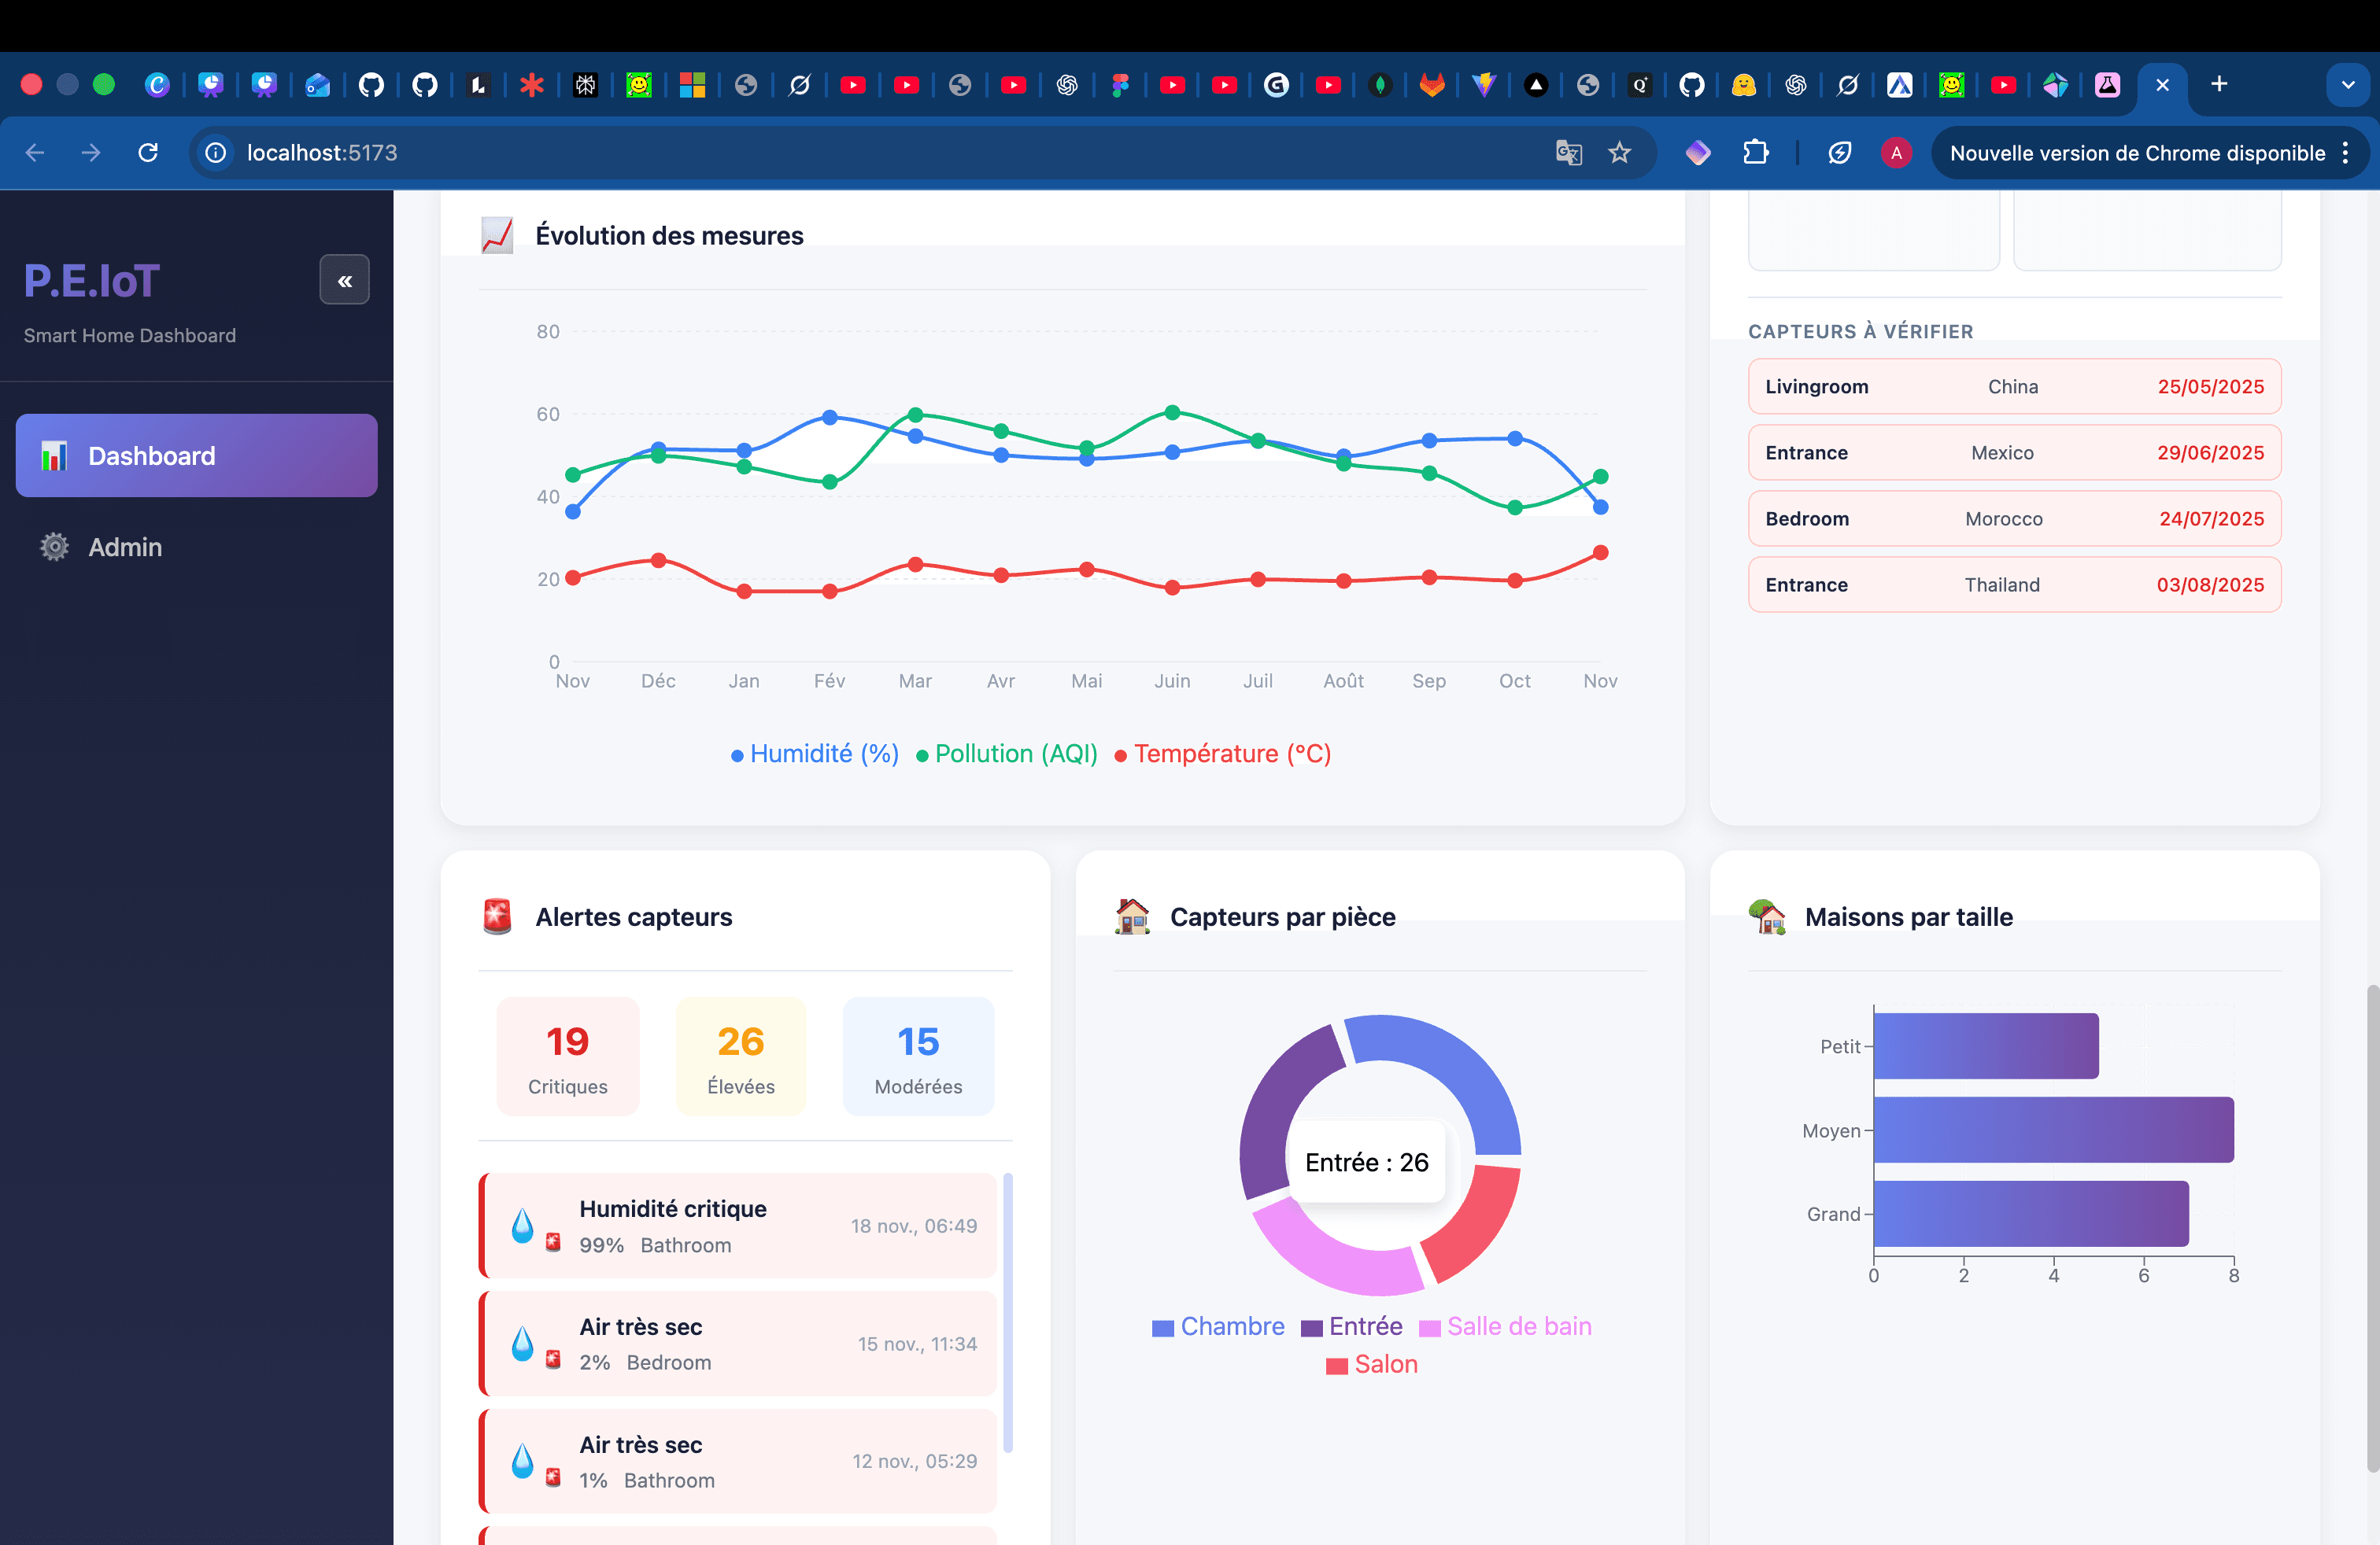Screen dimensions: 2380x1545
Task: Click the Admin settings gear icon
Action: (x=53, y=547)
